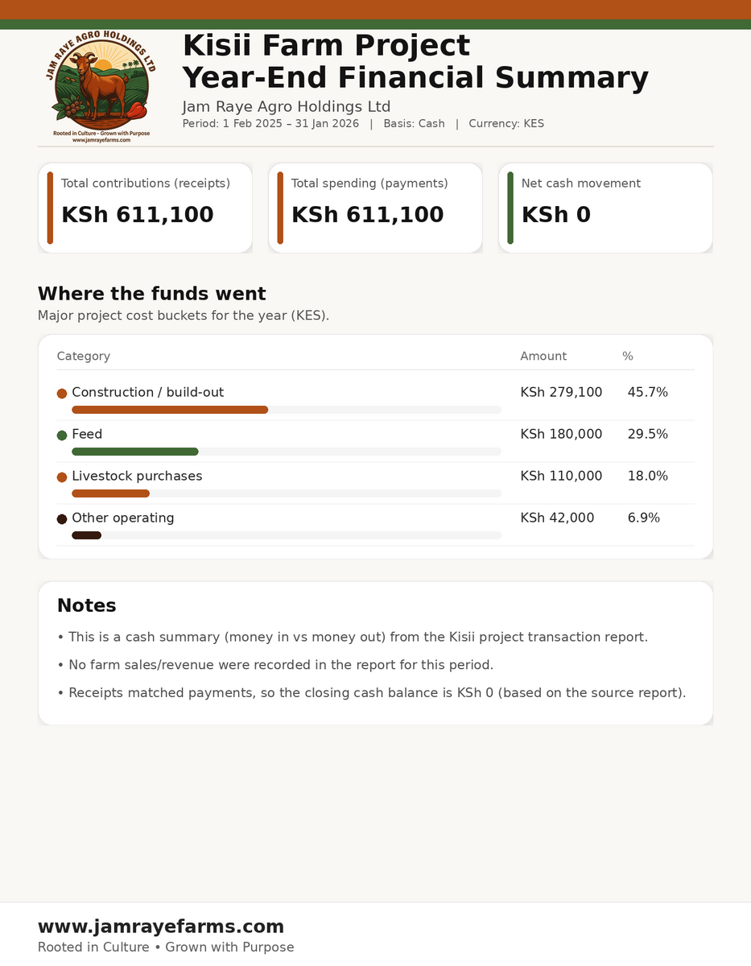Image resolution: width=751 pixels, height=966 pixels.
Task: Click the Livestock purchases progress bar
Action: pos(111,493)
